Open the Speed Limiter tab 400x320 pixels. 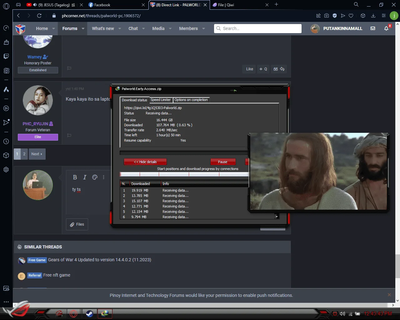pyautogui.click(x=161, y=100)
